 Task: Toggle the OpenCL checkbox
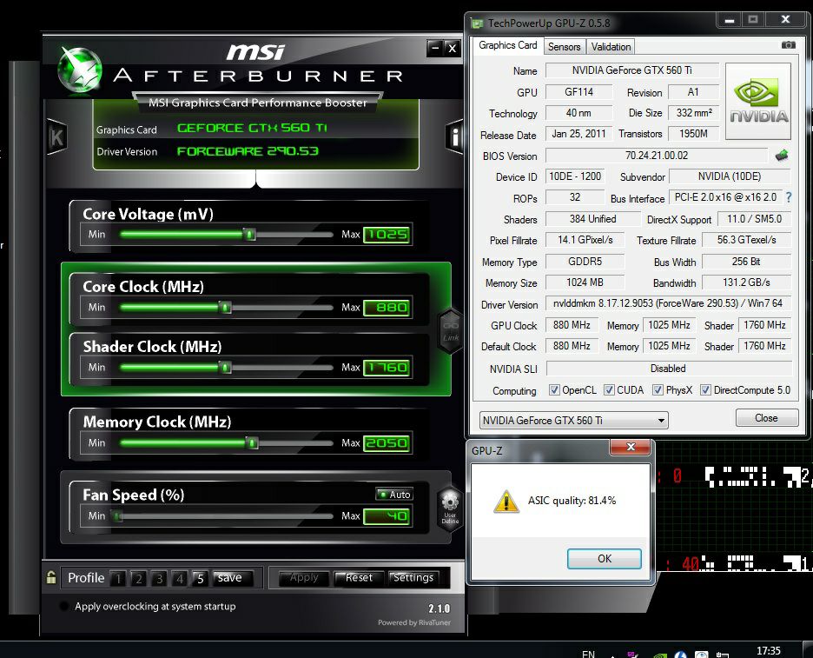[x=554, y=389]
